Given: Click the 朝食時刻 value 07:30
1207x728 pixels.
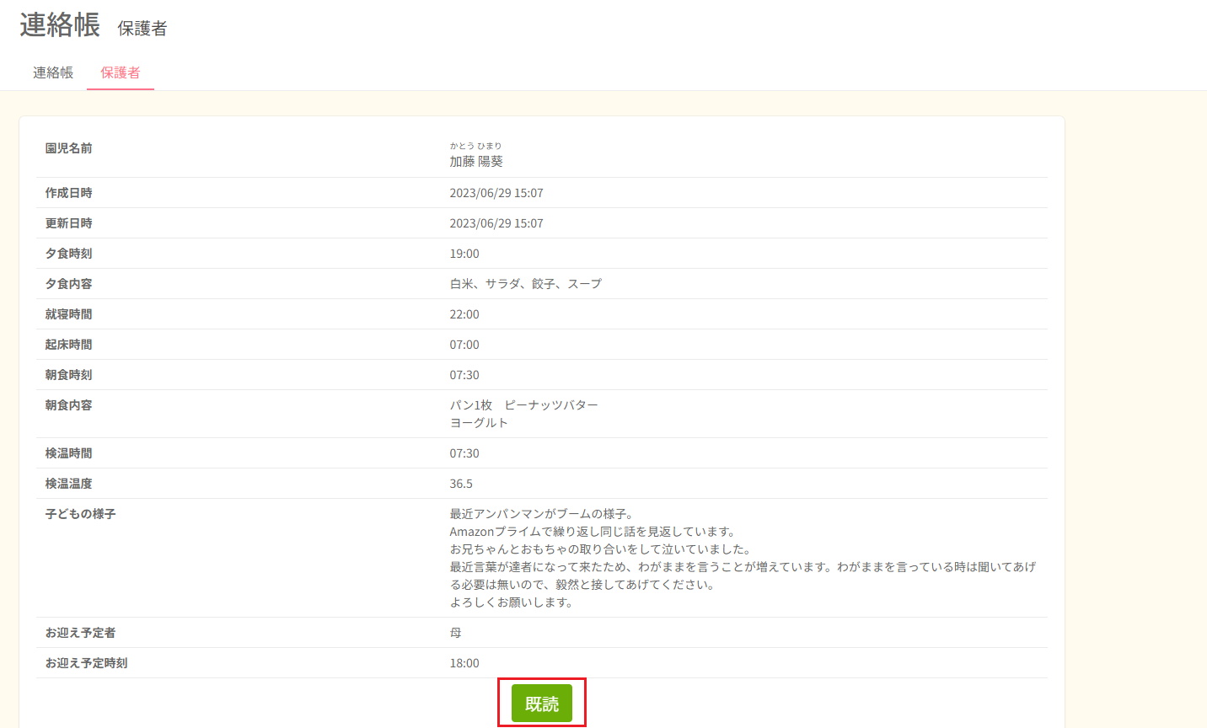Looking at the screenshot, I should [464, 374].
